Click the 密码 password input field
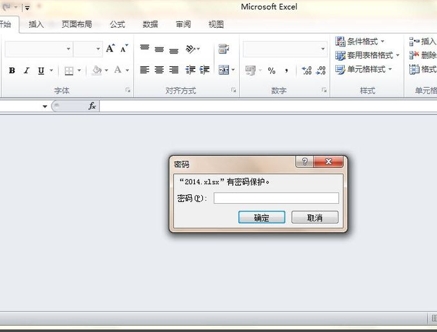 276,198
